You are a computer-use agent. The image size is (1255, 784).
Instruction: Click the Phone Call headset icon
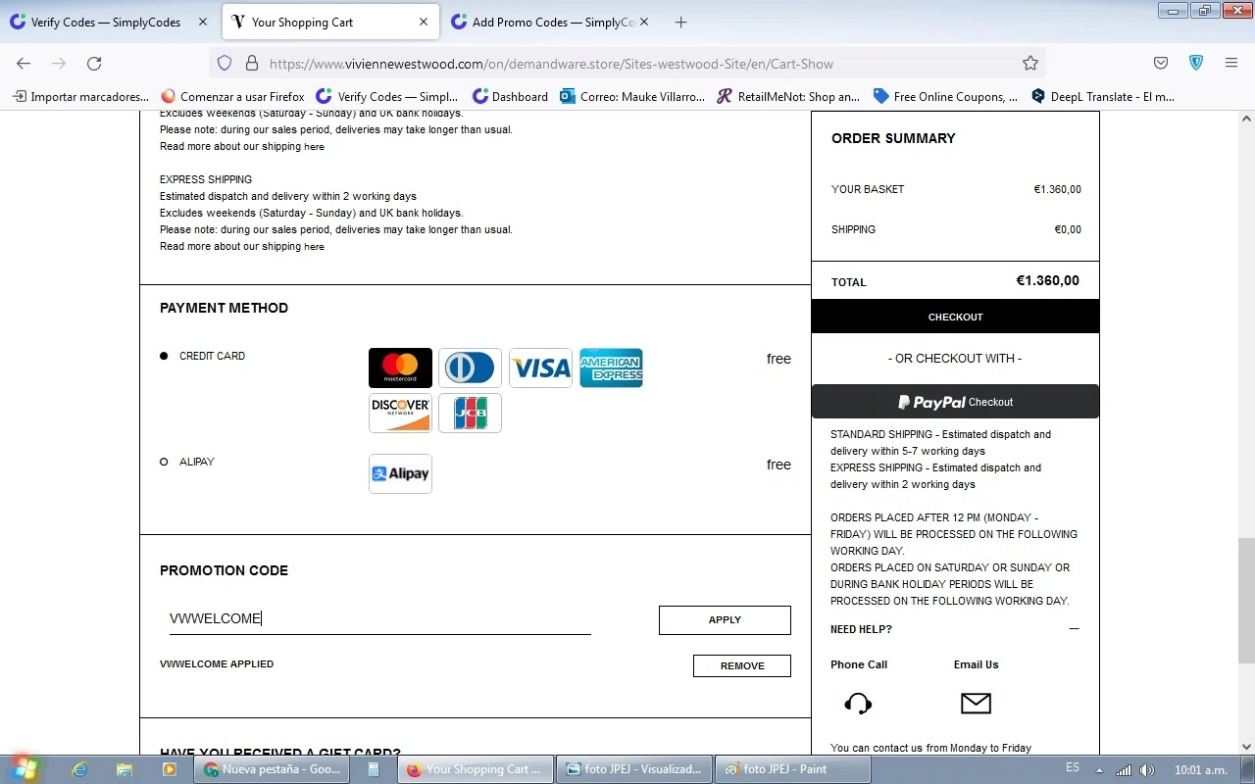[858, 703]
